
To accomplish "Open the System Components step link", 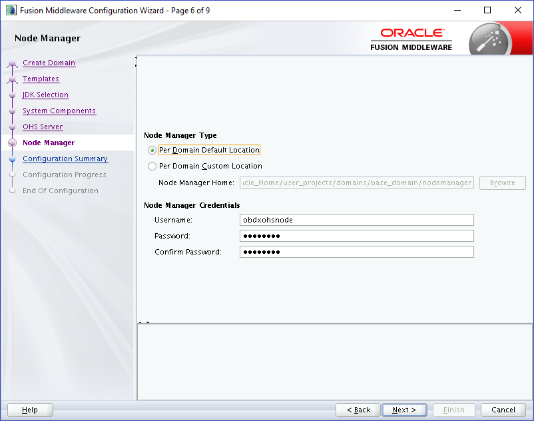I will point(59,111).
